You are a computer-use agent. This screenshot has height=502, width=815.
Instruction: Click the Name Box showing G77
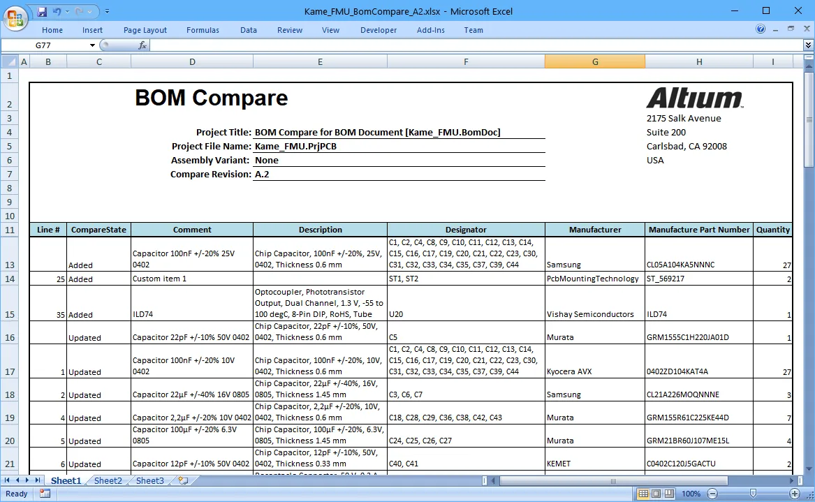coord(45,45)
